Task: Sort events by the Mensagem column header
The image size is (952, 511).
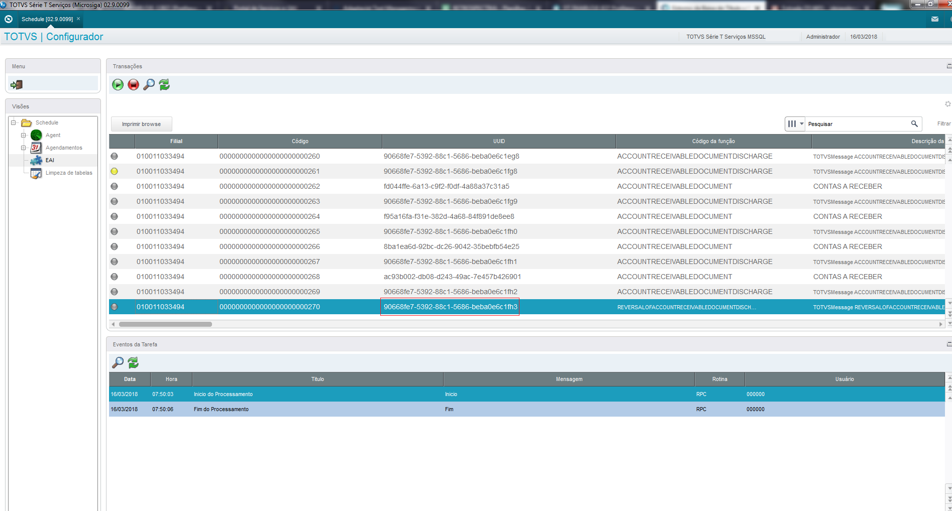Action: pos(569,379)
